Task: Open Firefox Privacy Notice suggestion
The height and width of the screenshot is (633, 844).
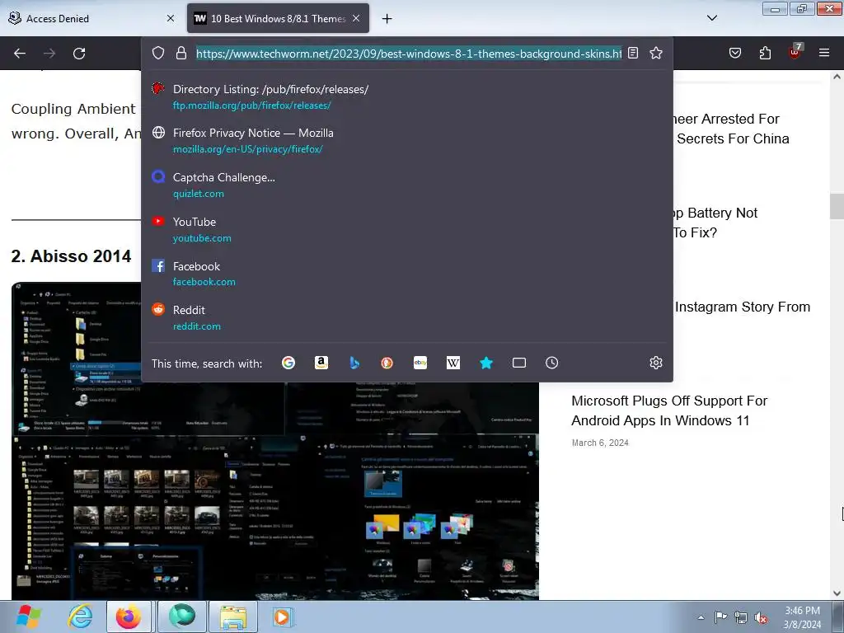Action: 407,140
